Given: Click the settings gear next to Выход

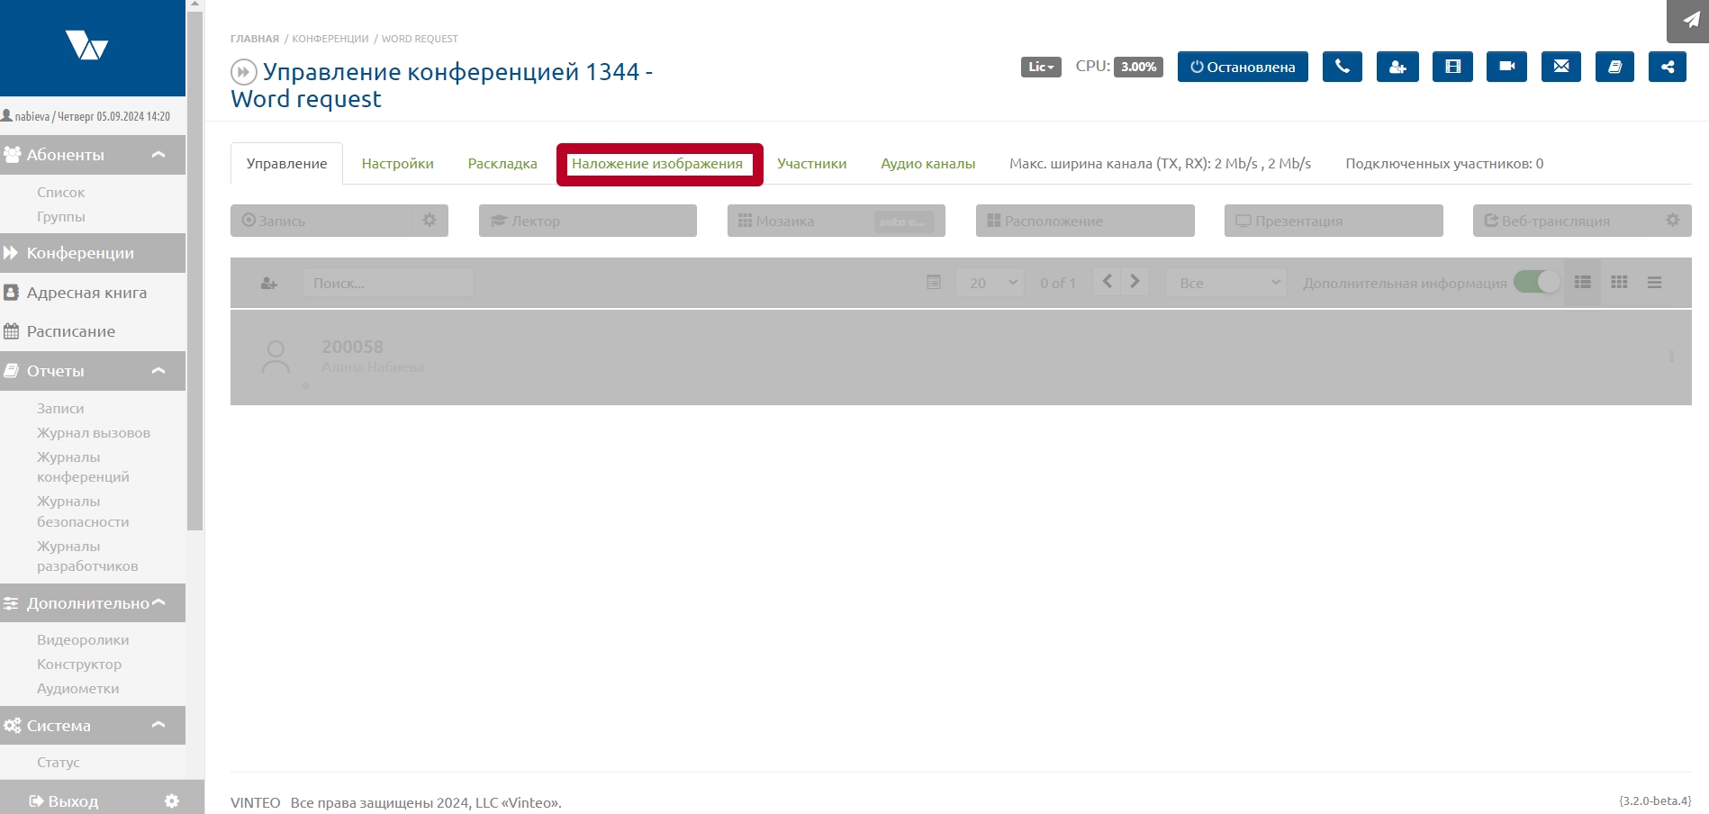Looking at the screenshot, I should [172, 800].
